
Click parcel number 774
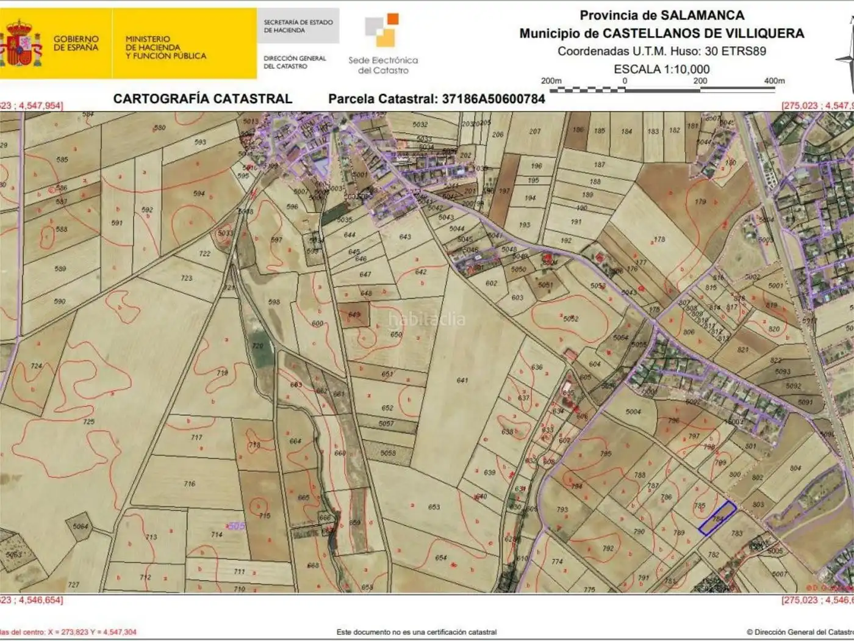click(x=557, y=562)
